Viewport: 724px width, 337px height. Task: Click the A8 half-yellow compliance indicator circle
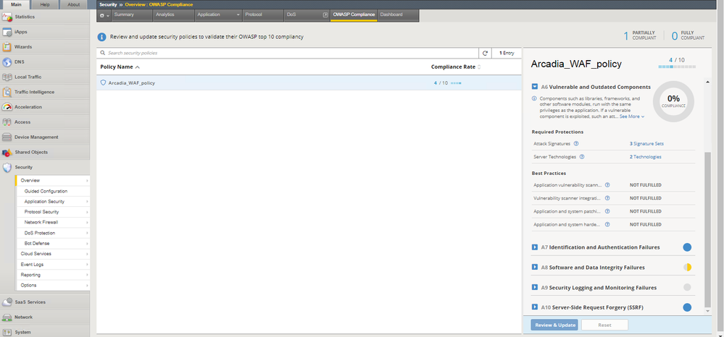click(x=687, y=268)
